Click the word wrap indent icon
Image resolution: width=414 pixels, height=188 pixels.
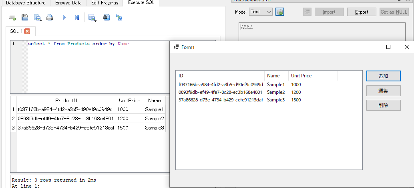pos(307,12)
